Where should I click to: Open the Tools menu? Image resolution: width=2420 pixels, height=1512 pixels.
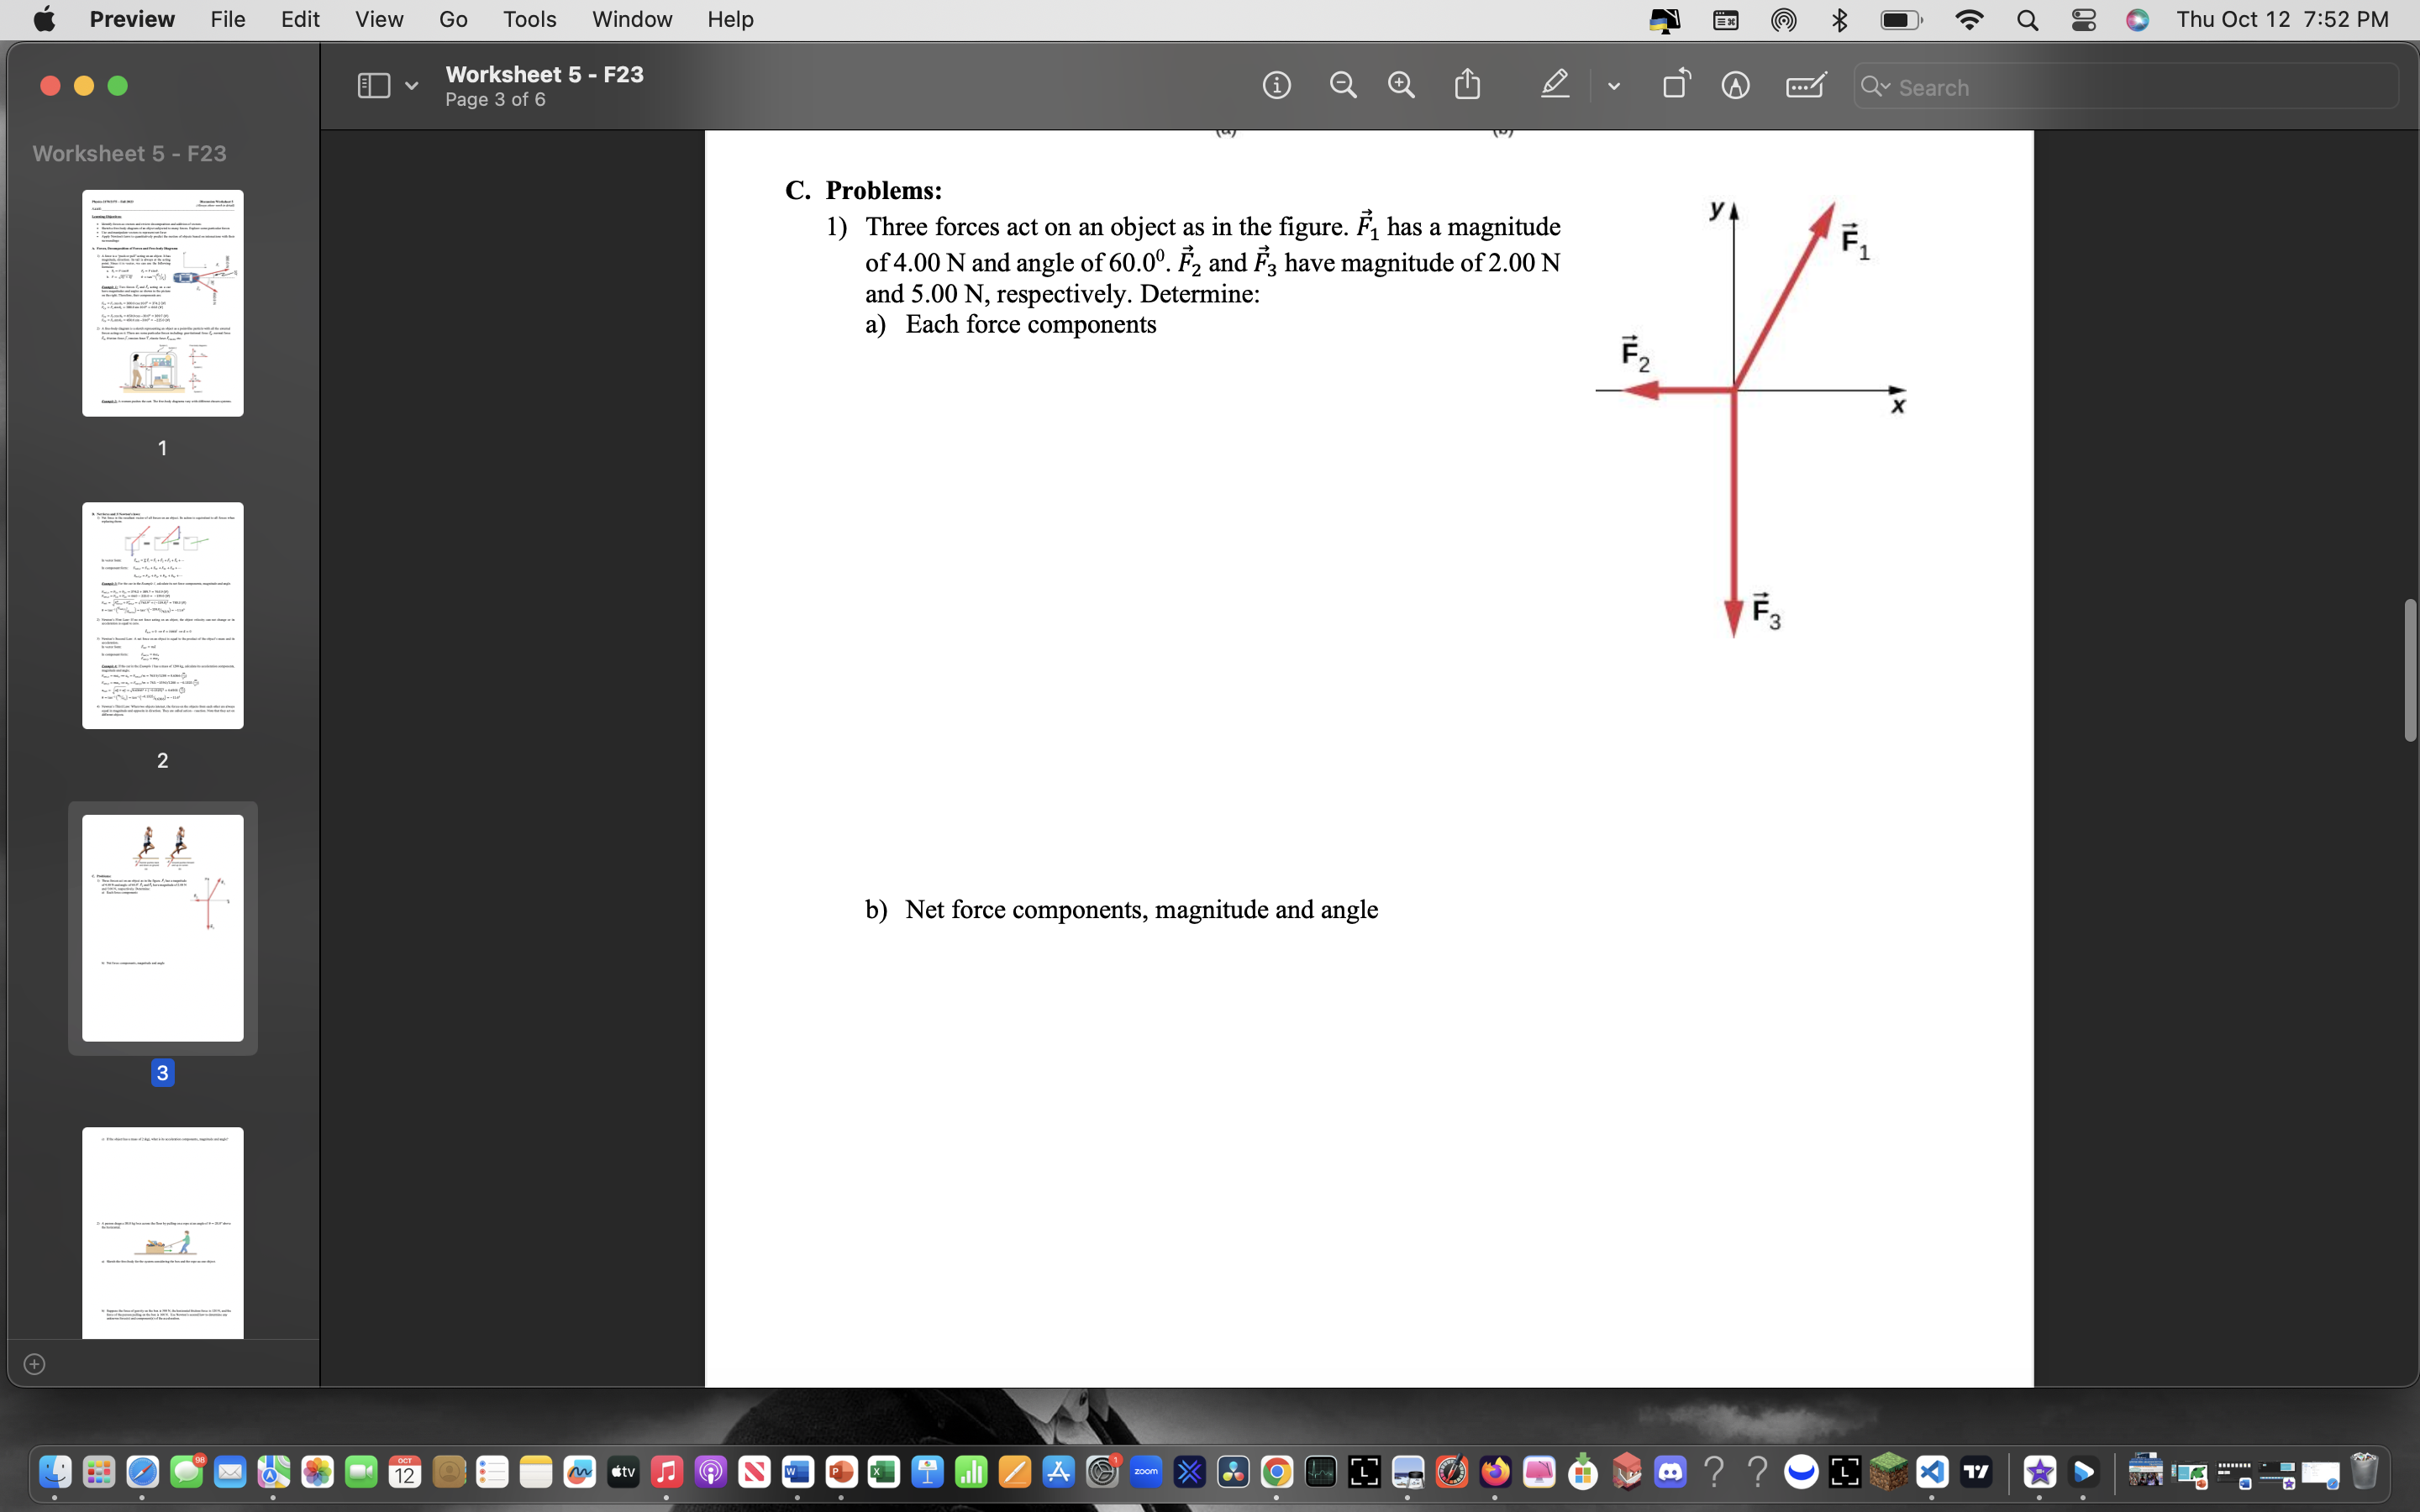click(x=530, y=19)
